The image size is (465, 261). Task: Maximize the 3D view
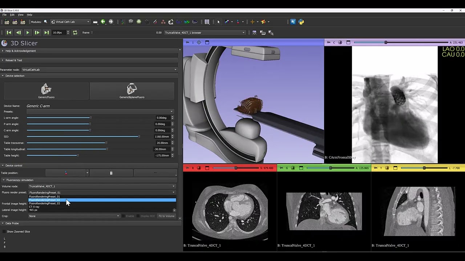(x=207, y=42)
